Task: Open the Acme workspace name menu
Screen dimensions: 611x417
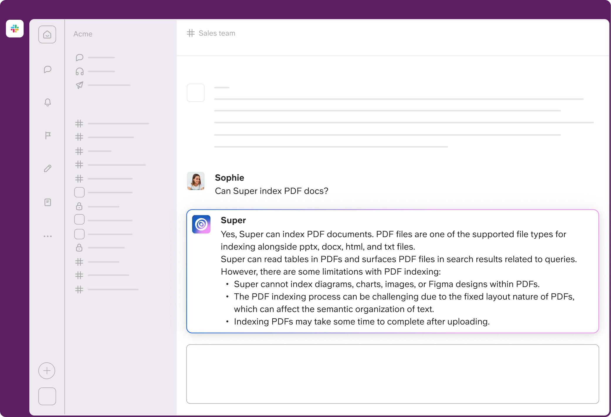Action: coord(83,34)
